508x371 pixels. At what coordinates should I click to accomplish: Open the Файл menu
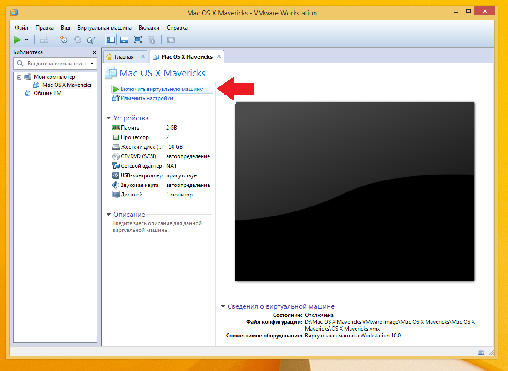point(21,28)
